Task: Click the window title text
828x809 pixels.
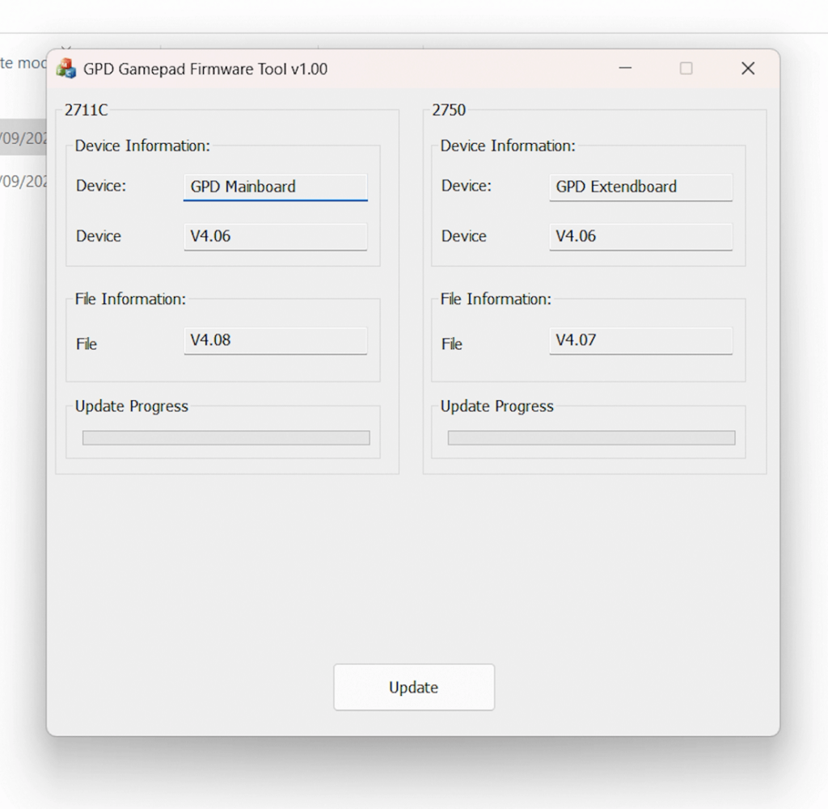Action: click(x=205, y=70)
